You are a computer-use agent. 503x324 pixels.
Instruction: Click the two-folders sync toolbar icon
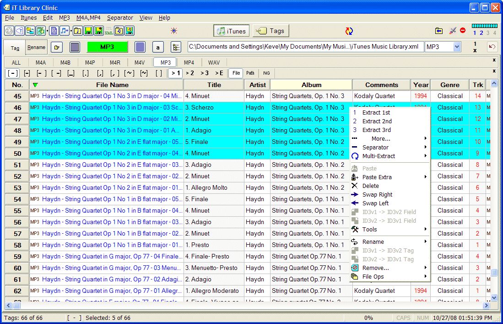pos(30,31)
